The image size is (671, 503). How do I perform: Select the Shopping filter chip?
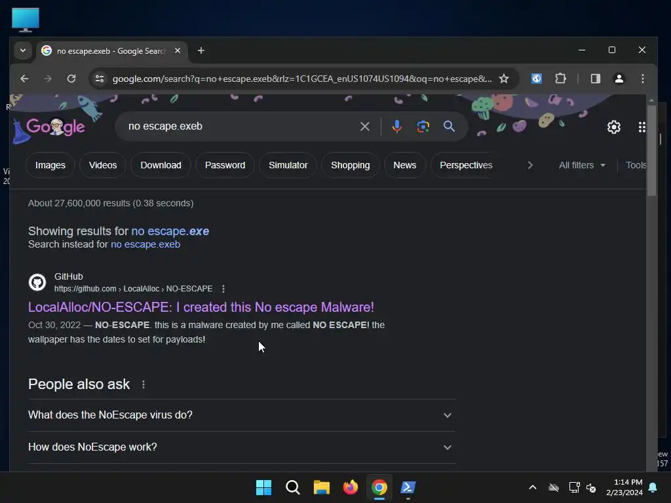(350, 165)
